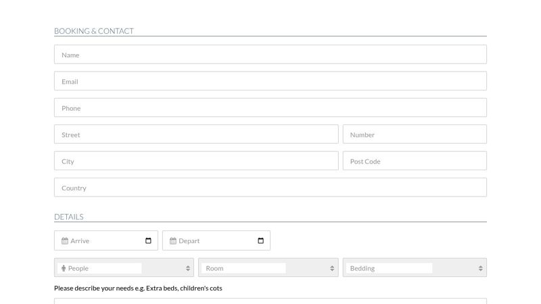Open the Room dropdown

268,268
